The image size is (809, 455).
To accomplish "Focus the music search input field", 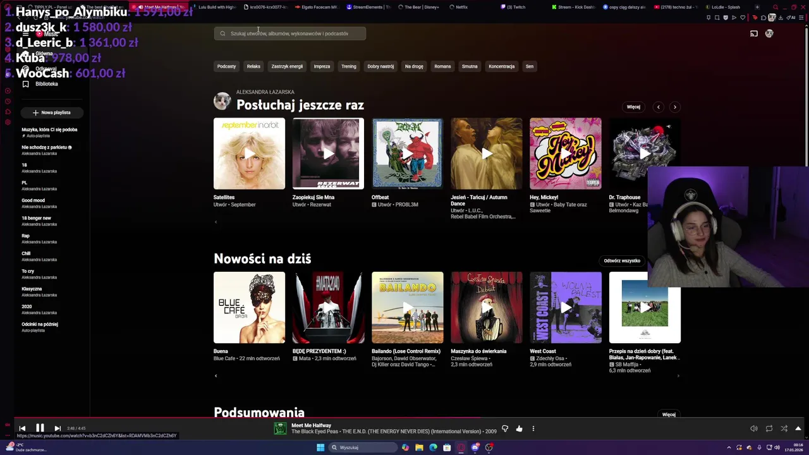I will point(290,33).
